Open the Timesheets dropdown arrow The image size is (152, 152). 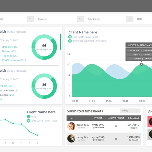coord(130,19)
